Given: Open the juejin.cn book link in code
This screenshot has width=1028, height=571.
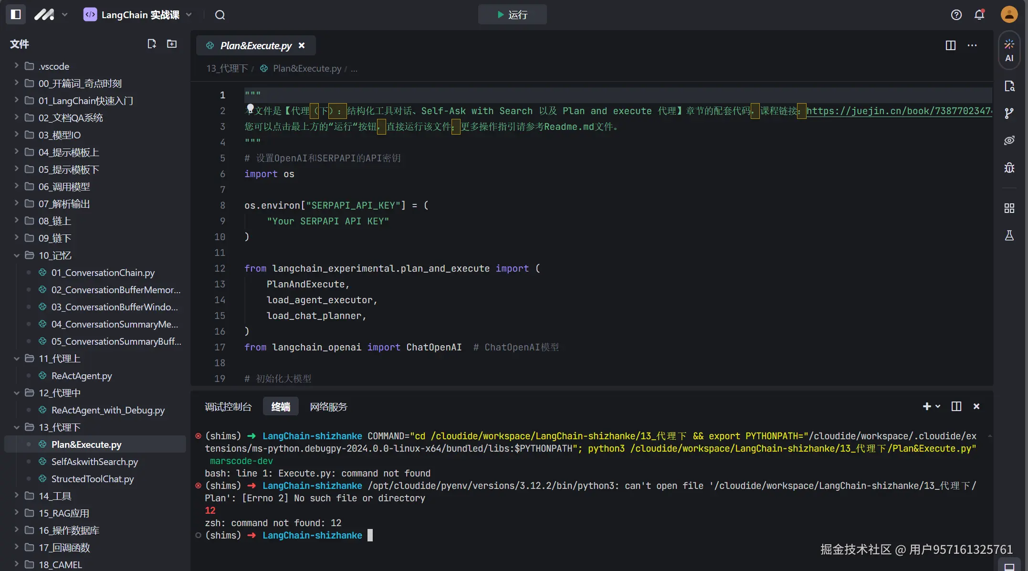Looking at the screenshot, I should 897,111.
